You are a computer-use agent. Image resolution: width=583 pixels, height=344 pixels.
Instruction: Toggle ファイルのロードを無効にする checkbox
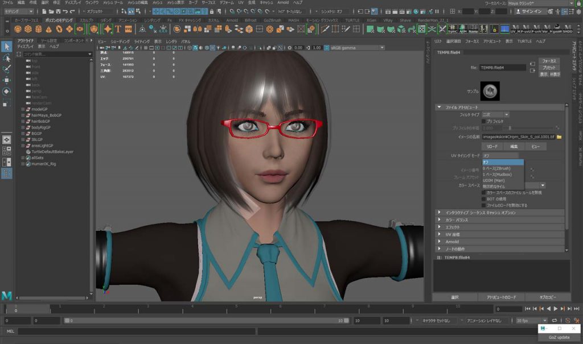pyautogui.click(x=484, y=205)
